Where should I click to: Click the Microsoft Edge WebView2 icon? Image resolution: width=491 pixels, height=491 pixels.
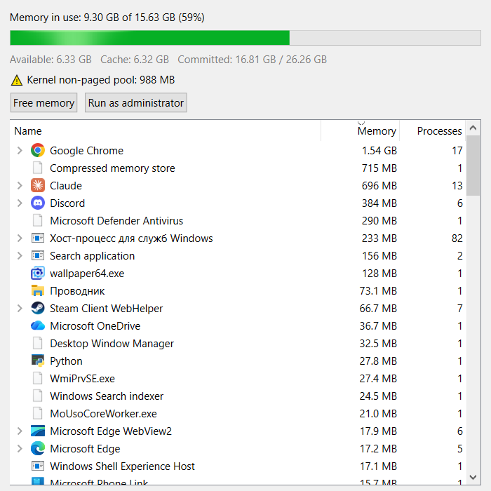click(38, 431)
